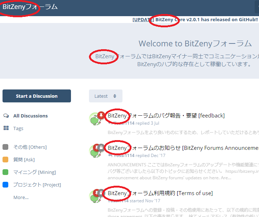Open the Latest sort dropdown
The width and height of the screenshot is (259, 217).
(106, 96)
